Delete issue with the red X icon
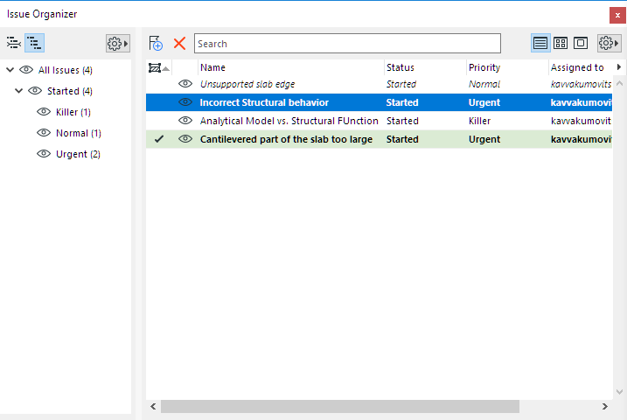 click(179, 43)
